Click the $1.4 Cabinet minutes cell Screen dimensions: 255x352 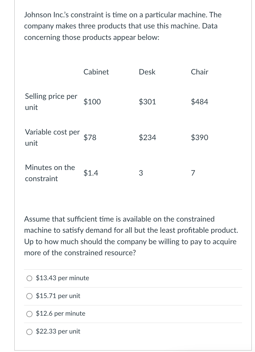[91, 173]
